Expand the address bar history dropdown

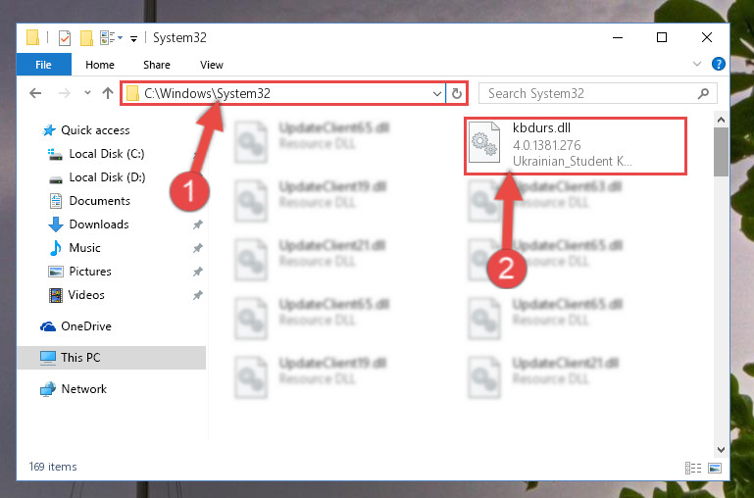[437, 94]
